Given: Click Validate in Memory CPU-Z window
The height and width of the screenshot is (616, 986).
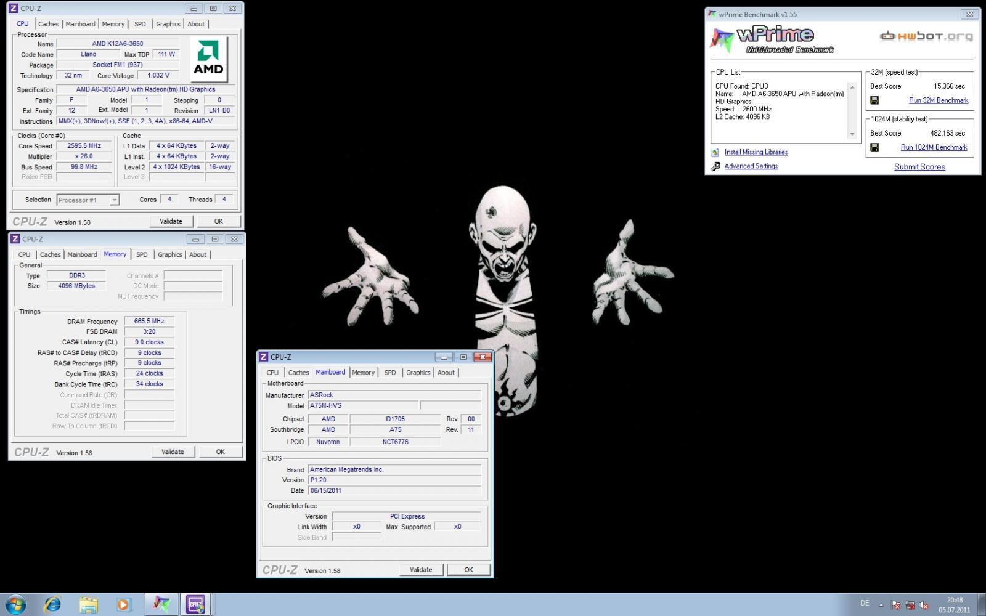Looking at the screenshot, I should click(173, 452).
